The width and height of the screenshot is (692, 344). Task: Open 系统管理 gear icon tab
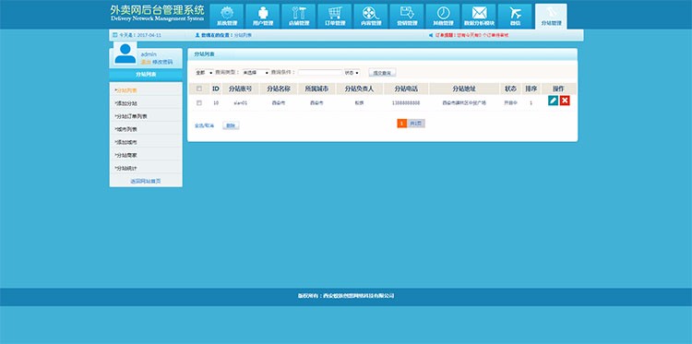tap(227, 17)
